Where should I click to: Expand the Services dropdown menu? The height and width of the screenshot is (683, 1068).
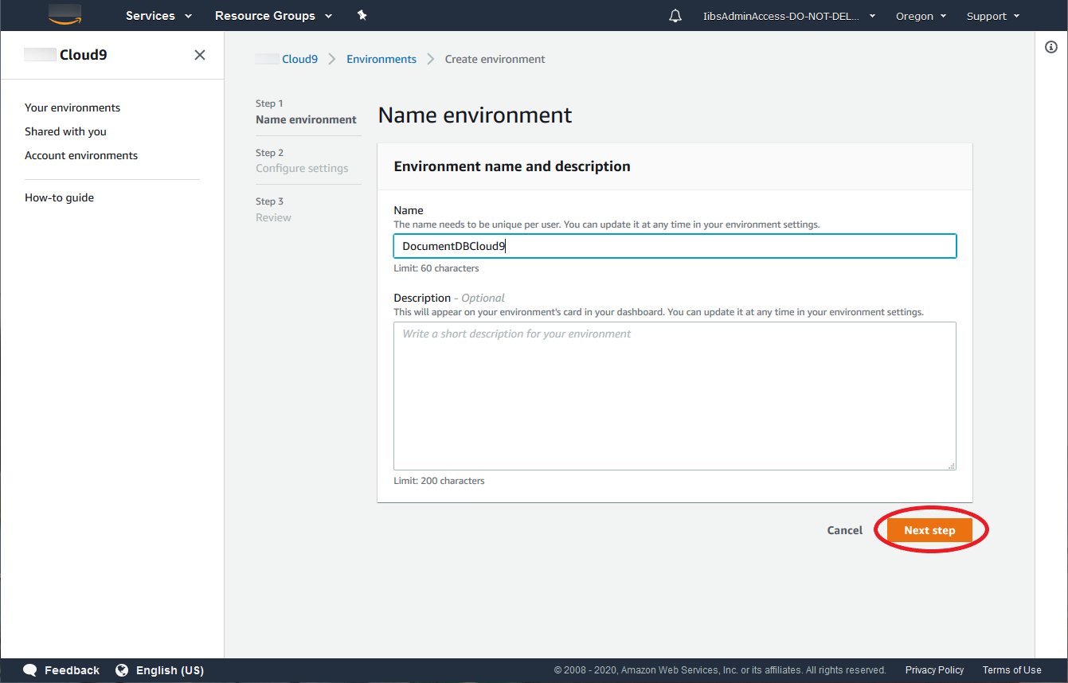tap(158, 16)
